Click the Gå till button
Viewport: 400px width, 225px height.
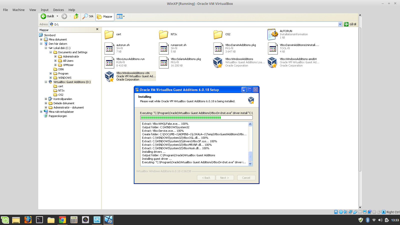point(350,24)
